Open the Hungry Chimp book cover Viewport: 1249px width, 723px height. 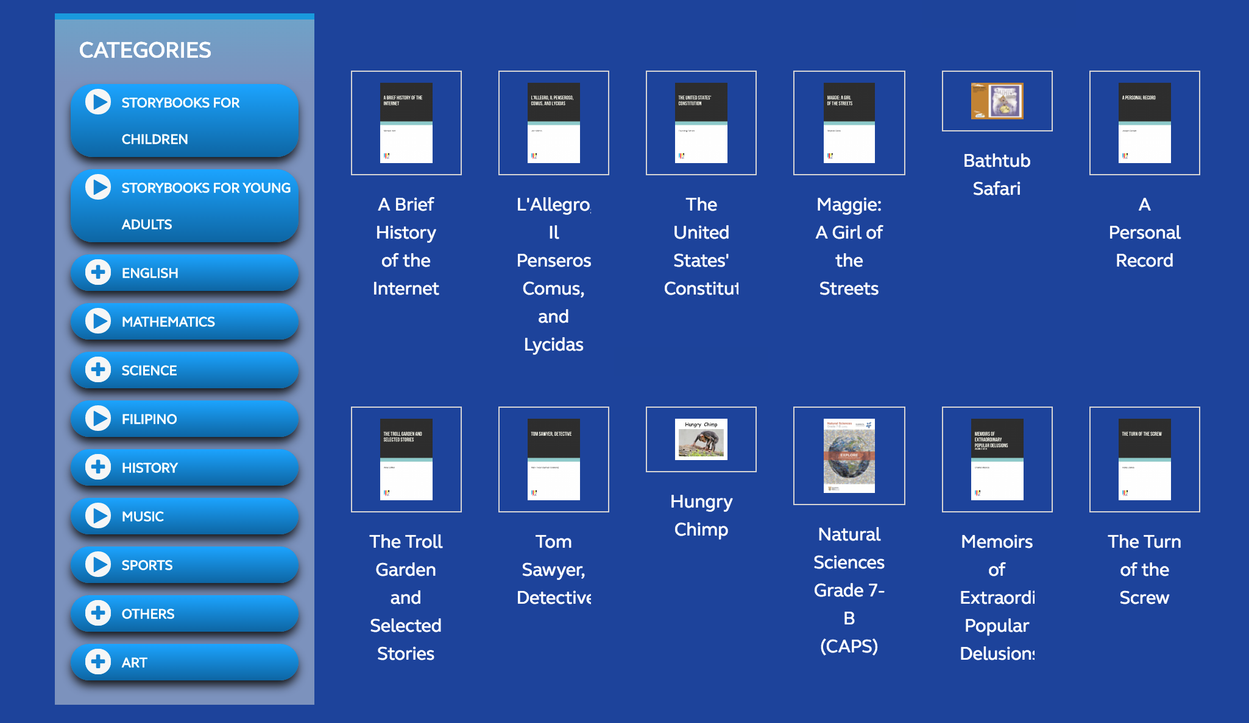click(x=701, y=439)
